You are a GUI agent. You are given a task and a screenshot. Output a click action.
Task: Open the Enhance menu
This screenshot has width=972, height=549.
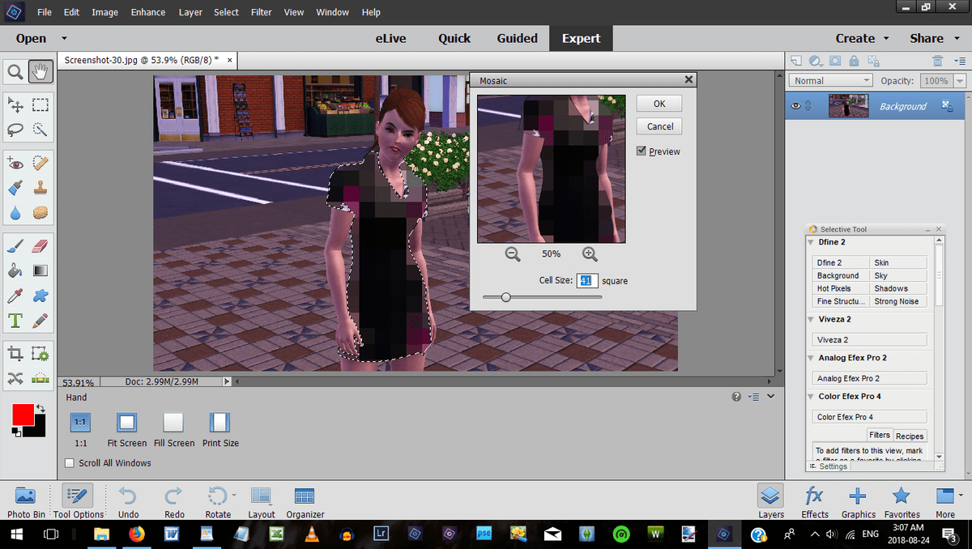[147, 12]
